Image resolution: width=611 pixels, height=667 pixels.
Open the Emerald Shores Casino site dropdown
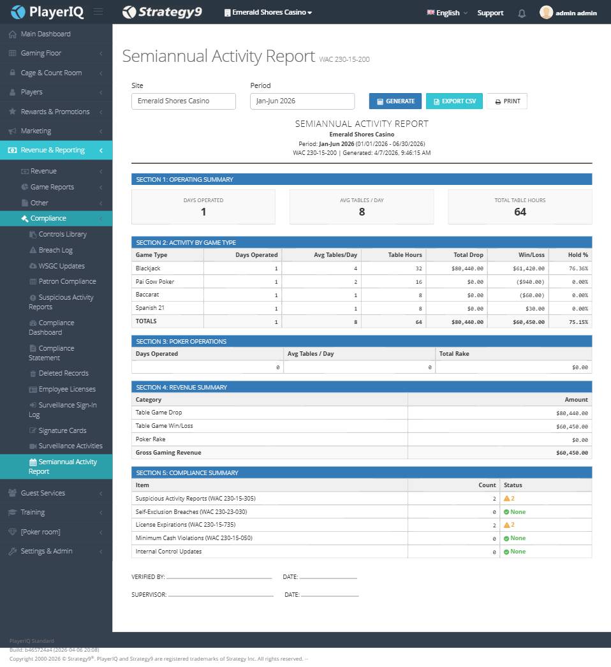(x=268, y=12)
